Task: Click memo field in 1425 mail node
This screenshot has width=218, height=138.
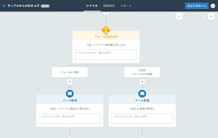Action: point(70,118)
